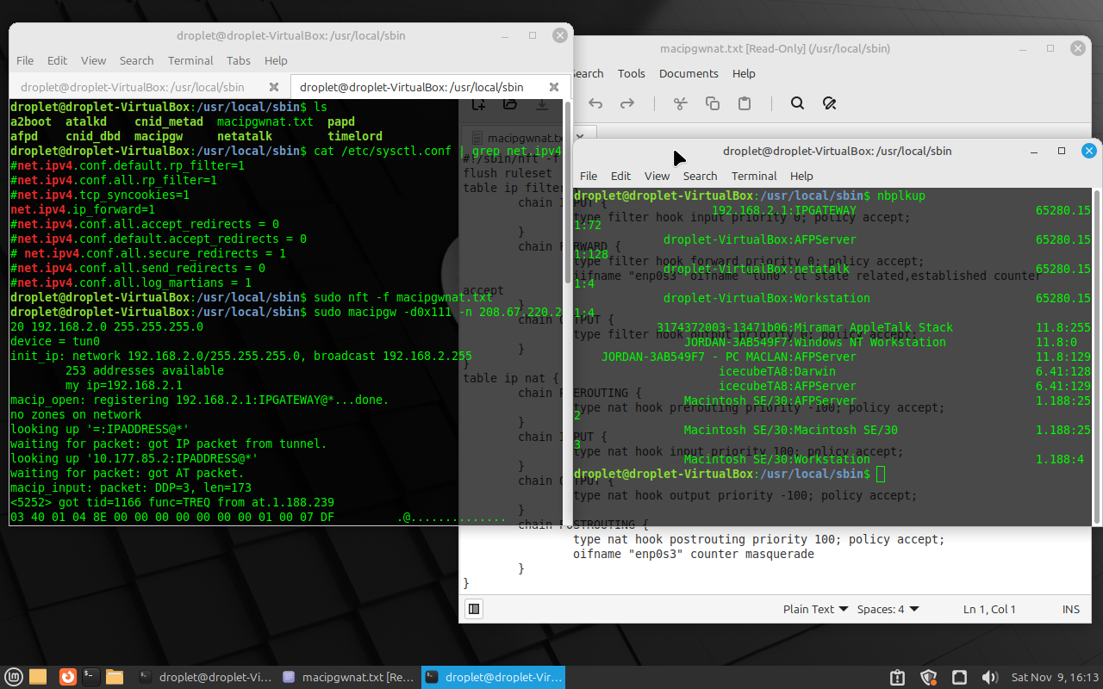Open Tools menu in the text editor
Image resolution: width=1103 pixels, height=689 pixels.
coord(632,73)
